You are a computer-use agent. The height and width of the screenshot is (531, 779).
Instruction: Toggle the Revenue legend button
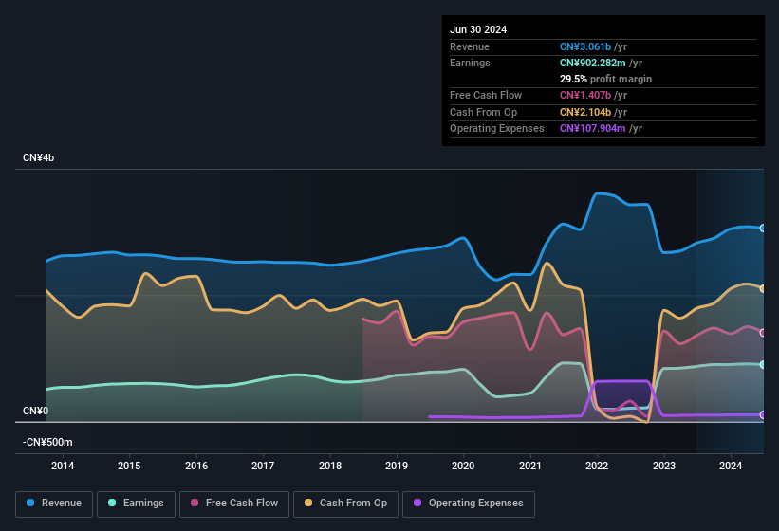[x=54, y=504]
